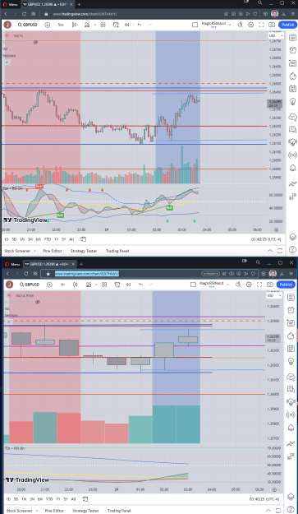
Task: Open chart settings gear in top window toolbar
Action: [x=250, y=25]
